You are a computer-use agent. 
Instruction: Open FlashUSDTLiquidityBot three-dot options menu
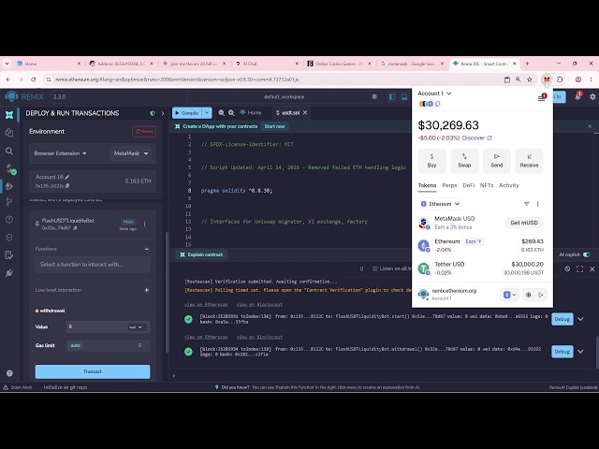pos(145,224)
